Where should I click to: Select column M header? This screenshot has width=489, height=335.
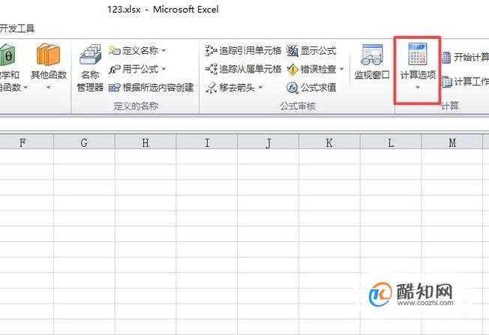(x=452, y=142)
